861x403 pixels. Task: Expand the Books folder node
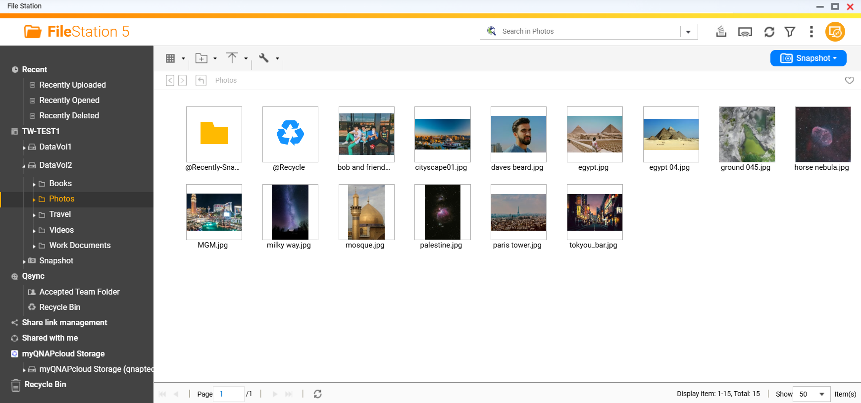(34, 184)
